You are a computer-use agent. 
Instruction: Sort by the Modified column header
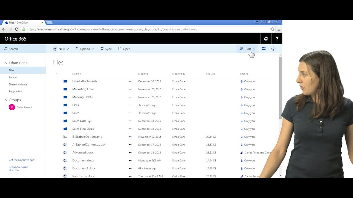click(143, 74)
